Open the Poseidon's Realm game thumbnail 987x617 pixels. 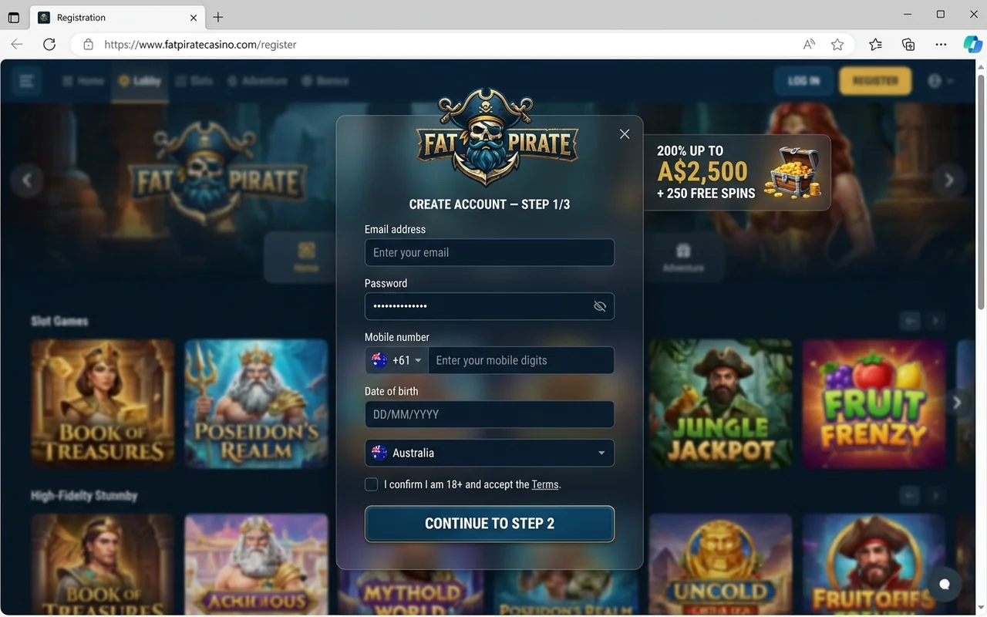(x=257, y=403)
